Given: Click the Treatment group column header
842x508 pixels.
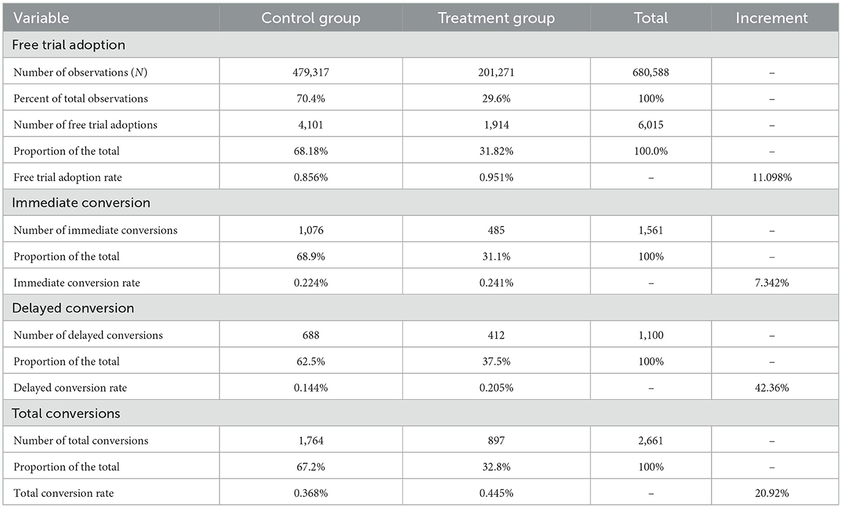Looking at the screenshot, I should [496, 18].
